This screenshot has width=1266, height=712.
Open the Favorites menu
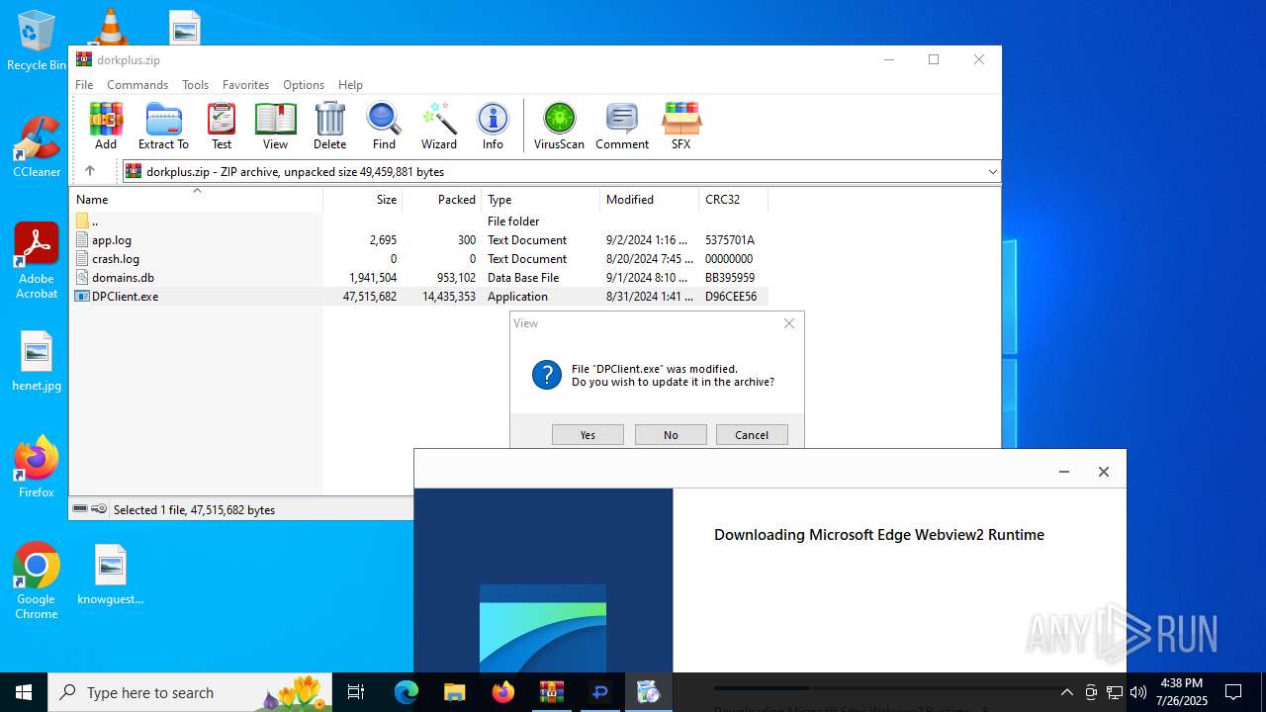[245, 85]
